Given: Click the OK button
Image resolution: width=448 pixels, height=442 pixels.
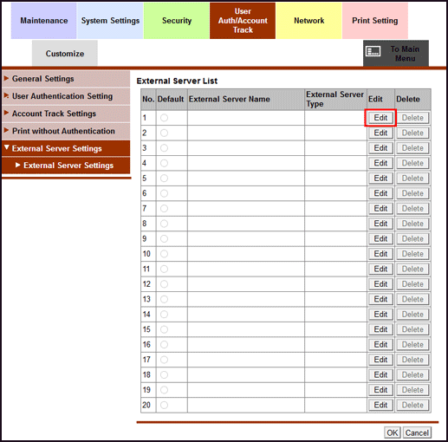Looking at the screenshot, I should 393,432.
